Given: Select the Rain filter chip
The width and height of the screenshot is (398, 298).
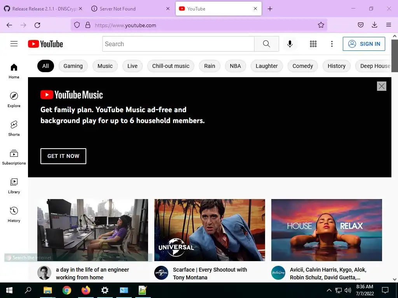Looking at the screenshot, I should point(209,66).
